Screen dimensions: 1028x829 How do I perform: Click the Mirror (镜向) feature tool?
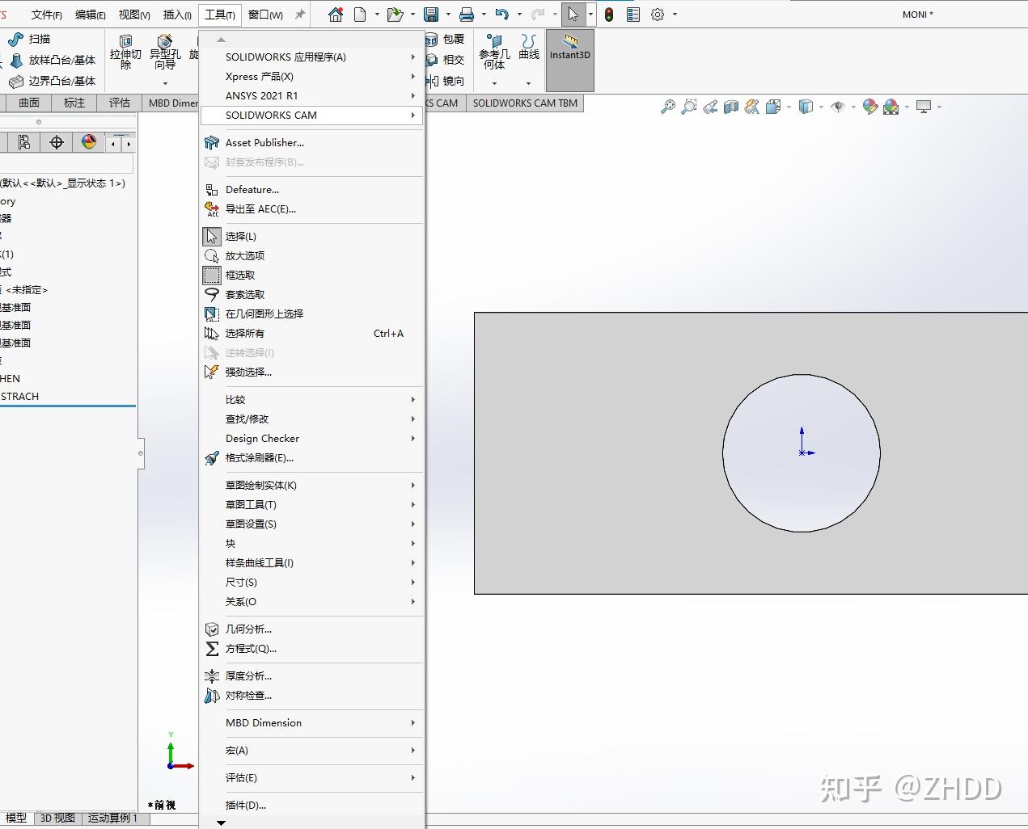(445, 81)
